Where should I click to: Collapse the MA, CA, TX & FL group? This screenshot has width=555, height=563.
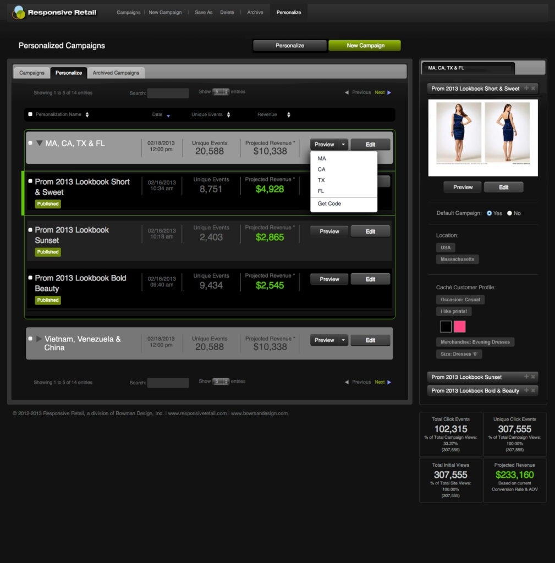point(40,143)
